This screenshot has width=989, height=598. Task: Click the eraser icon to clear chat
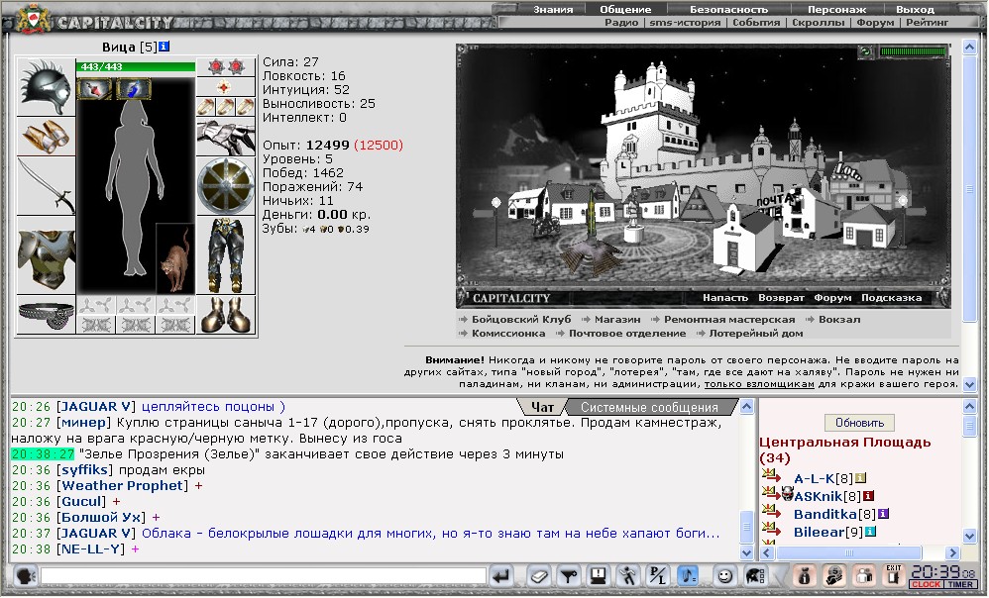[x=538, y=576]
